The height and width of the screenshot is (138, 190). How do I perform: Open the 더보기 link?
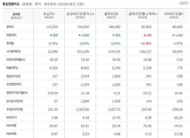[184, 3]
